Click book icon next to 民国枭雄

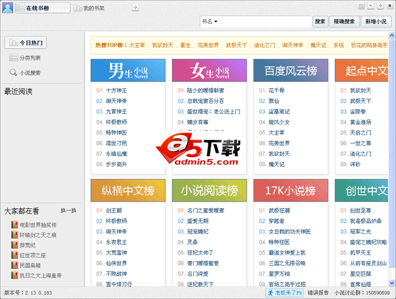click(x=15, y=266)
